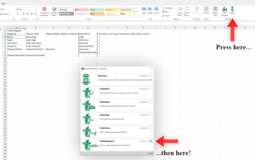The height and width of the screenshot is (160, 255).
Task: Select the 'Diamond' shape cell
Action: pyautogui.click(x=53, y=49)
